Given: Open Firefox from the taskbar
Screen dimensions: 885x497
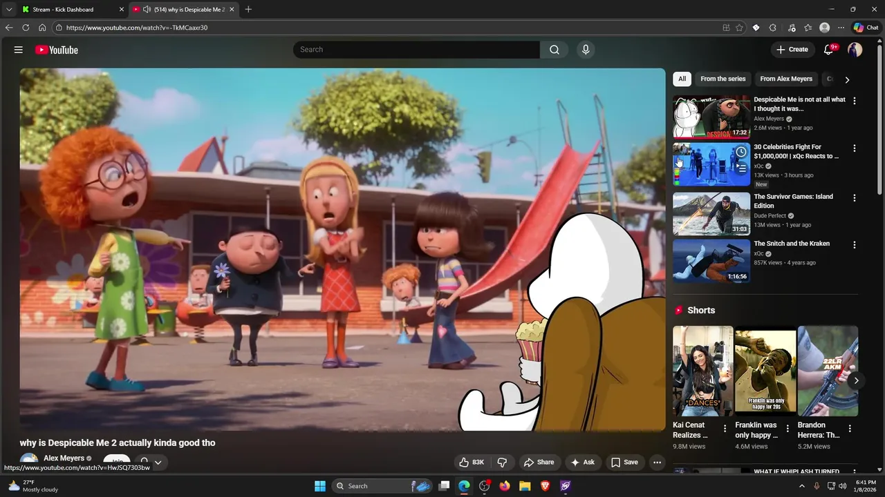Looking at the screenshot, I should coord(505,486).
